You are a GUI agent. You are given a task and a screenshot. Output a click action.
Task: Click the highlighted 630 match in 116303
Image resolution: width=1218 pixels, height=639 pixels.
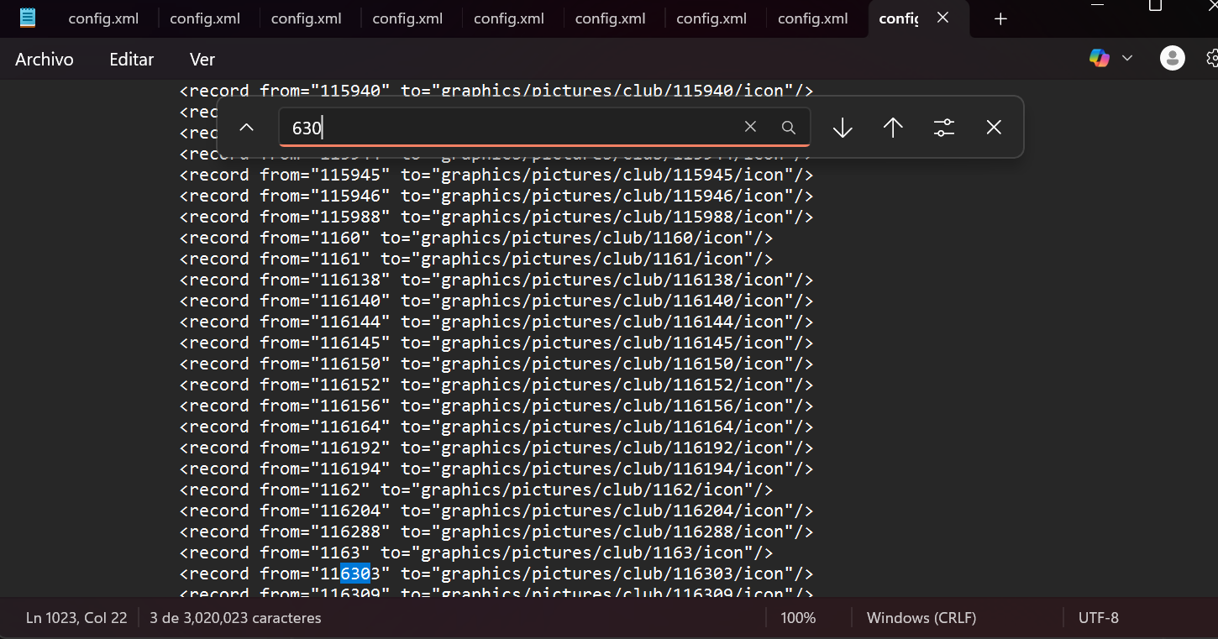tap(355, 574)
